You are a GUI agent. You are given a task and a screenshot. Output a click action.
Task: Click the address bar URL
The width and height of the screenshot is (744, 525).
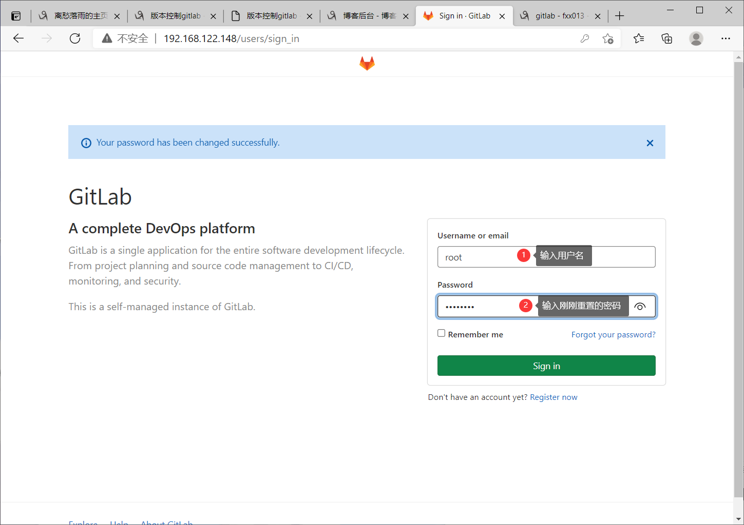pyautogui.click(x=231, y=38)
